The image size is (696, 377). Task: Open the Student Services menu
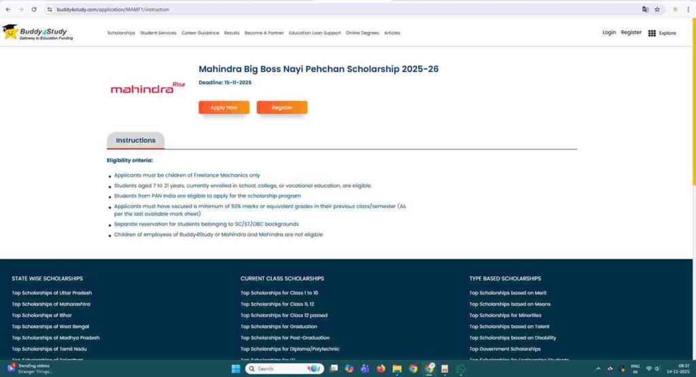pyautogui.click(x=158, y=33)
